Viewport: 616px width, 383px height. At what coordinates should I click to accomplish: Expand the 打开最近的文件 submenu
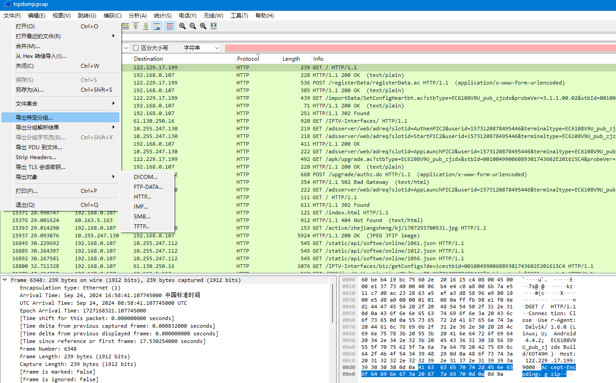coord(60,36)
